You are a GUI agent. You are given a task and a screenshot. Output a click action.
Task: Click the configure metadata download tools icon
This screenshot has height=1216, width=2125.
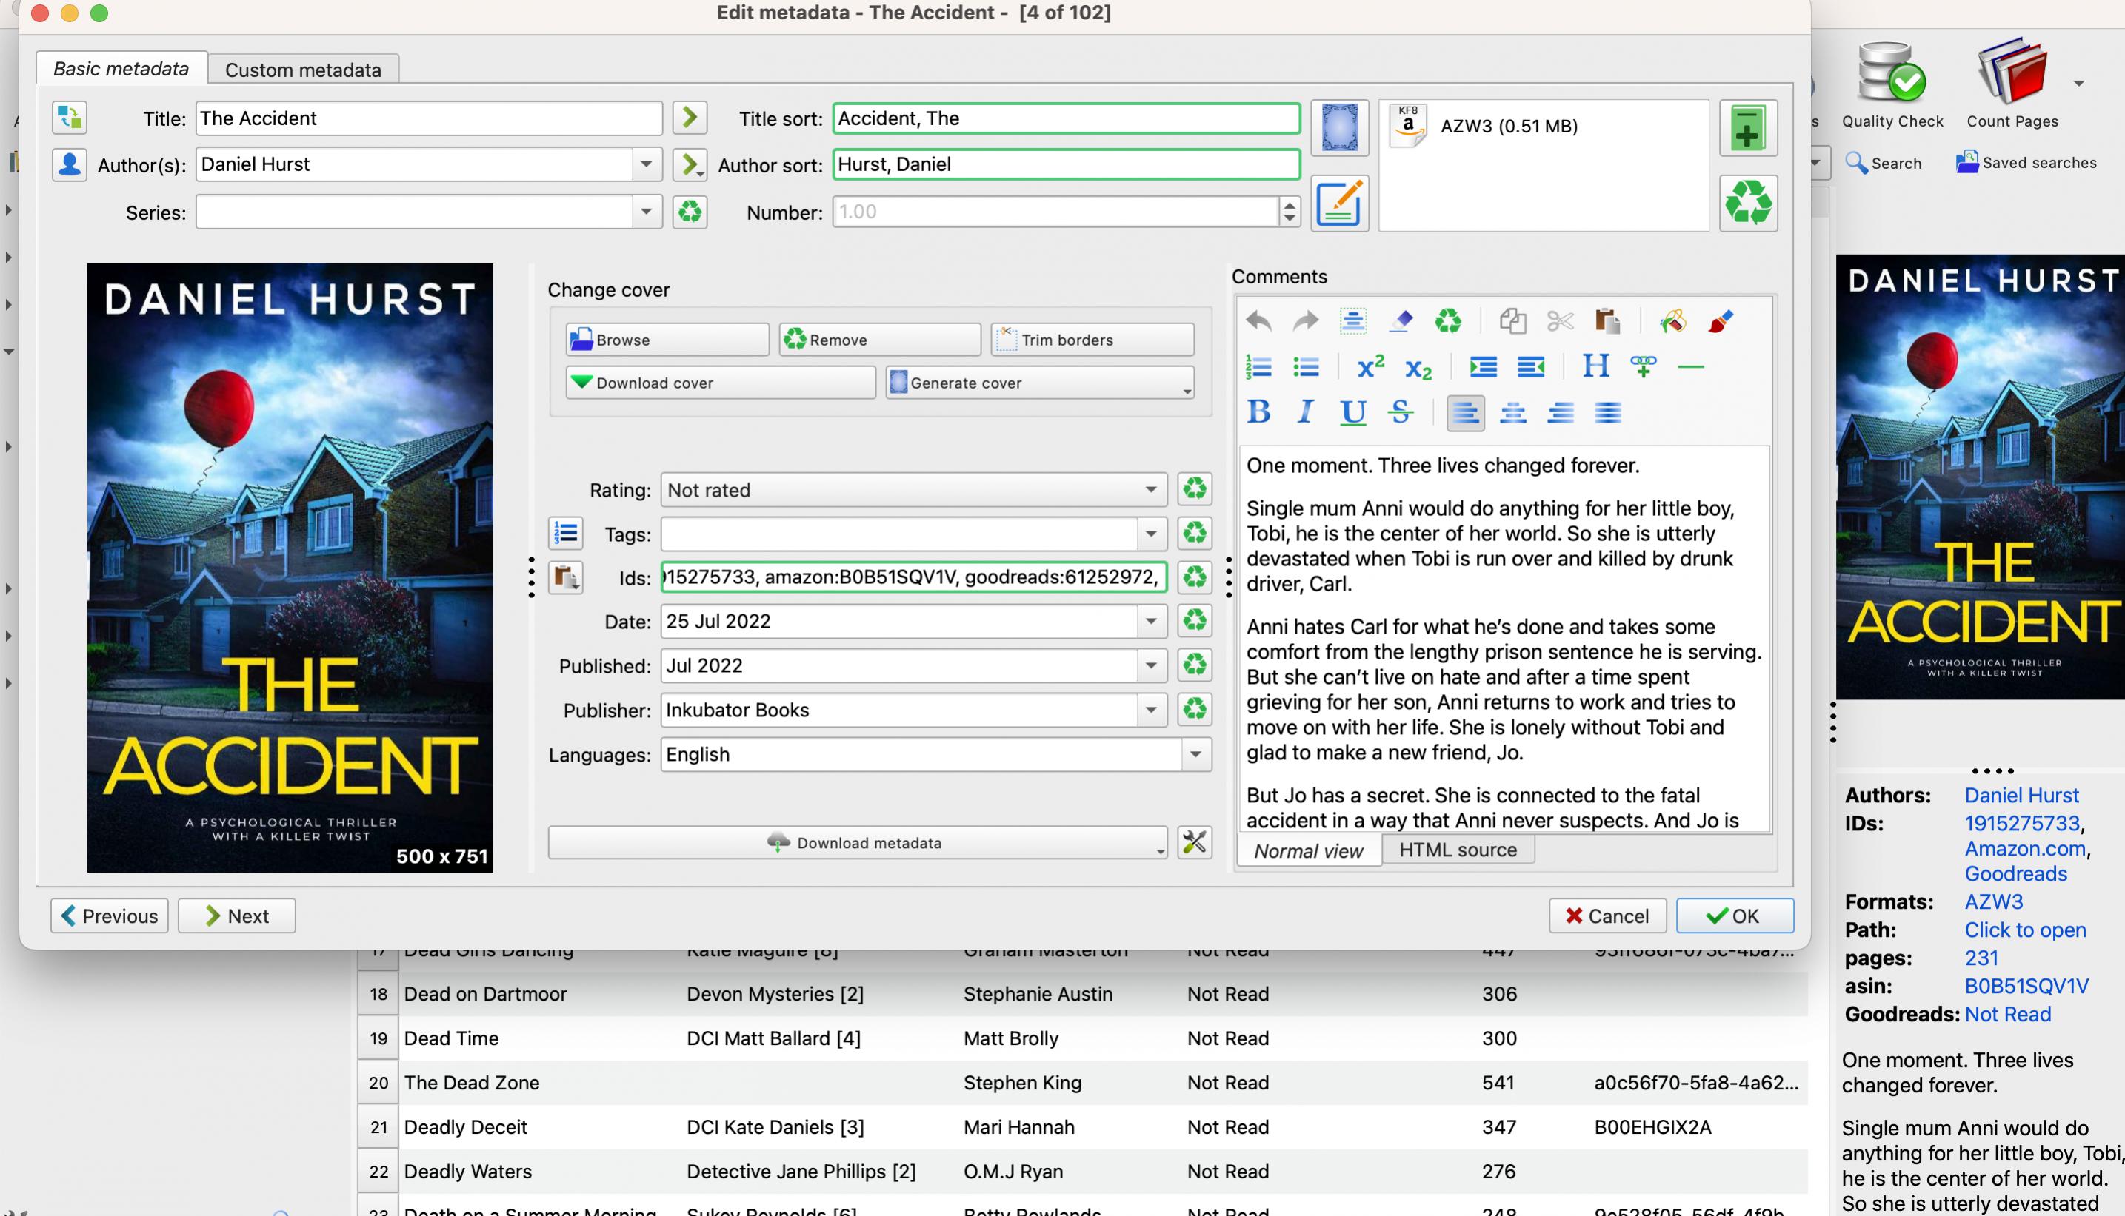pos(1194,842)
